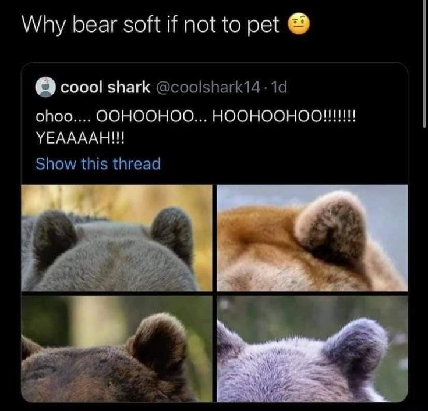Tap the raised-eyebrow emoji in the tweet
This screenshot has width=428, height=411.
(299, 23)
